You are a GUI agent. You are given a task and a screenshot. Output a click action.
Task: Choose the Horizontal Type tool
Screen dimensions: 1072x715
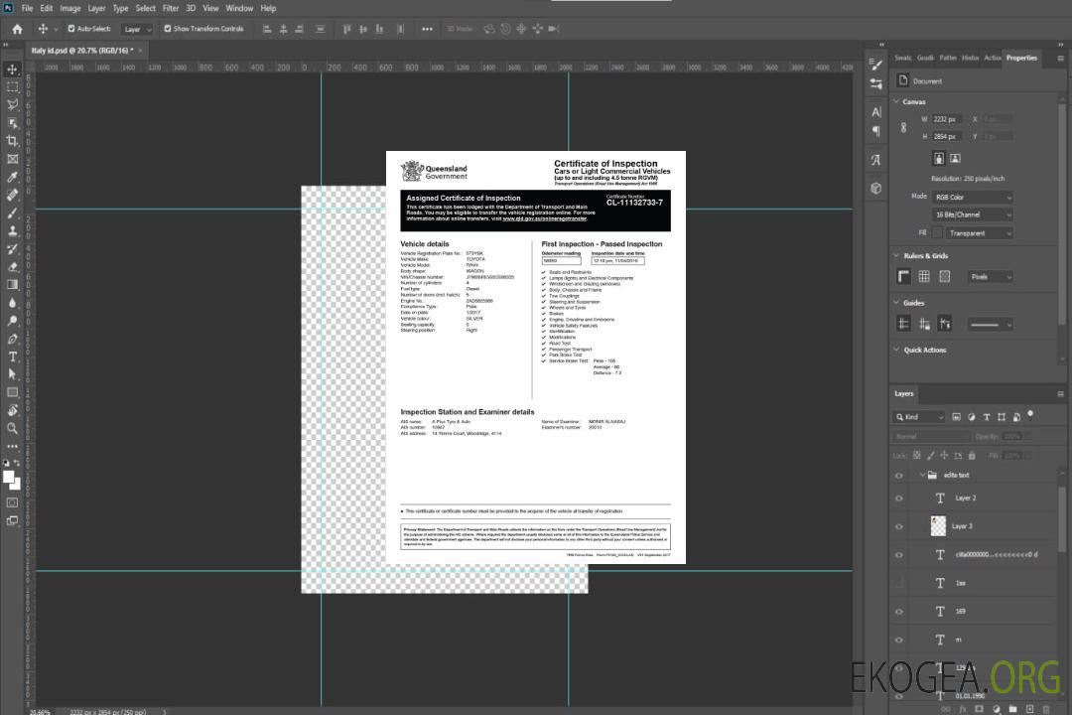click(x=13, y=357)
